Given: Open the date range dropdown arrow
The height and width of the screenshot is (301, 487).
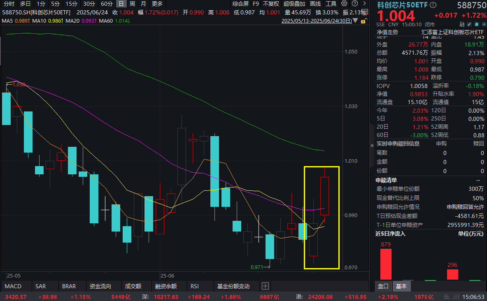Looking at the screenshot, I should point(355,21).
